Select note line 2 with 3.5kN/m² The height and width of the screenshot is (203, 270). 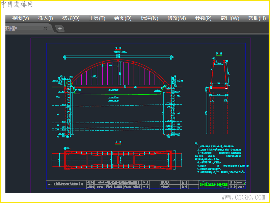pos(220,150)
